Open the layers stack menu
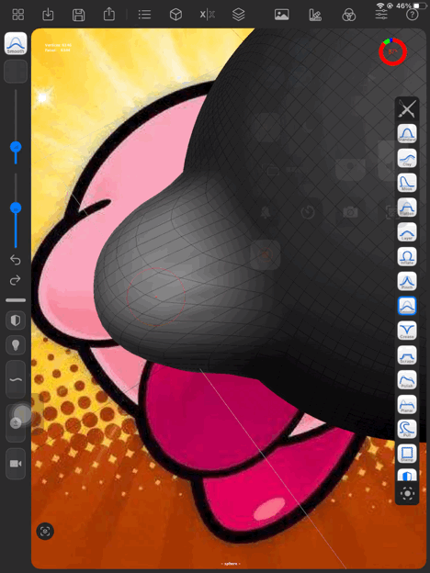Image resolution: width=430 pixels, height=573 pixels. 238,15
